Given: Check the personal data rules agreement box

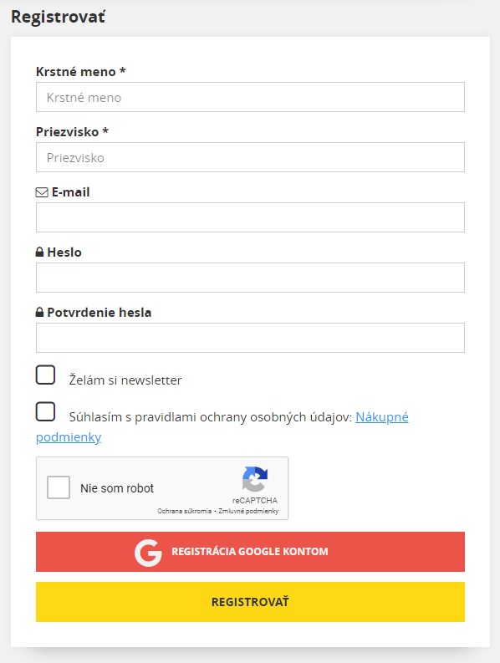Looking at the screenshot, I should click(45, 411).
